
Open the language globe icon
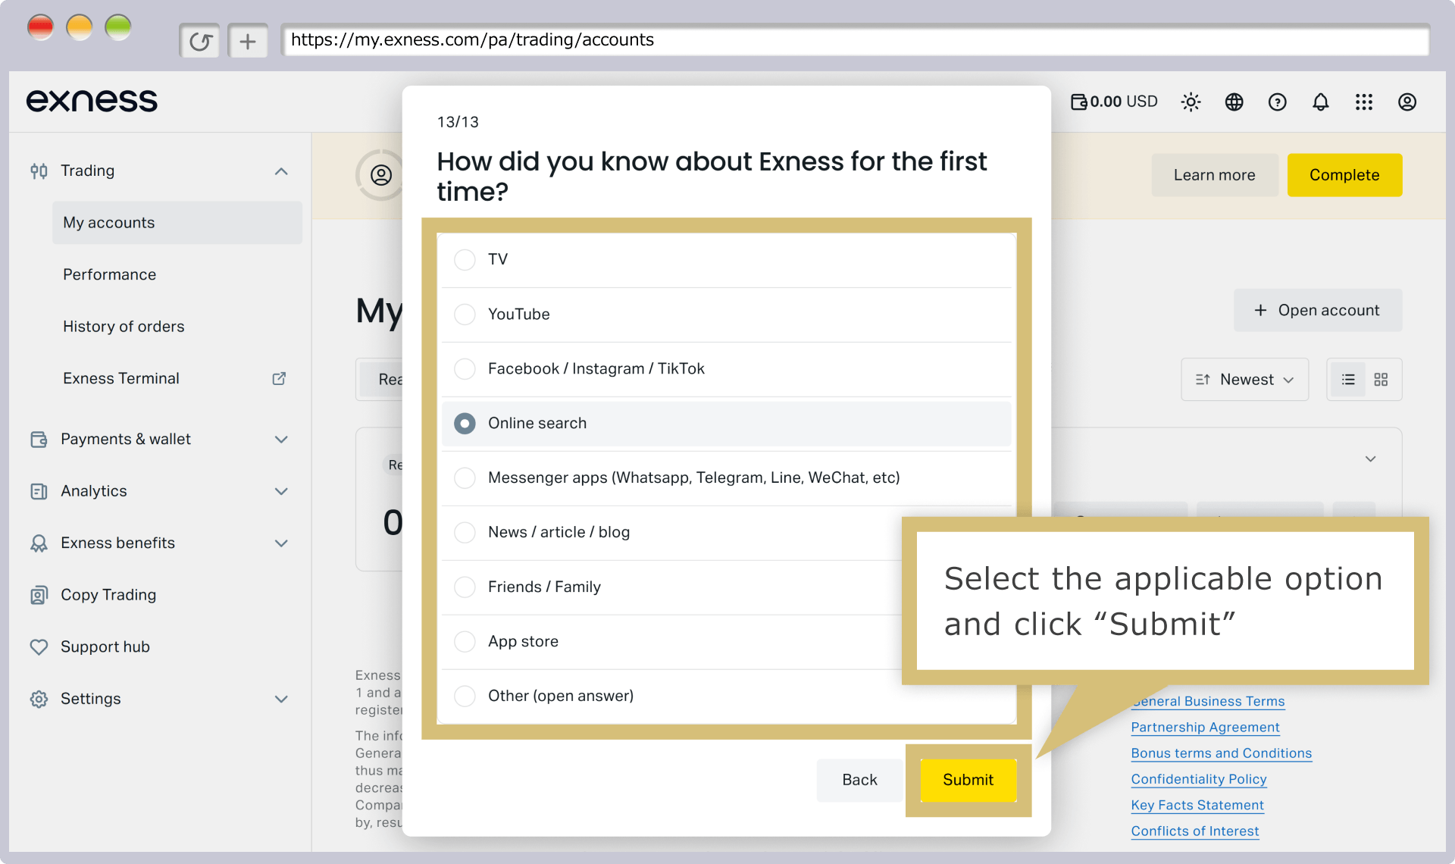(1234, 102)
